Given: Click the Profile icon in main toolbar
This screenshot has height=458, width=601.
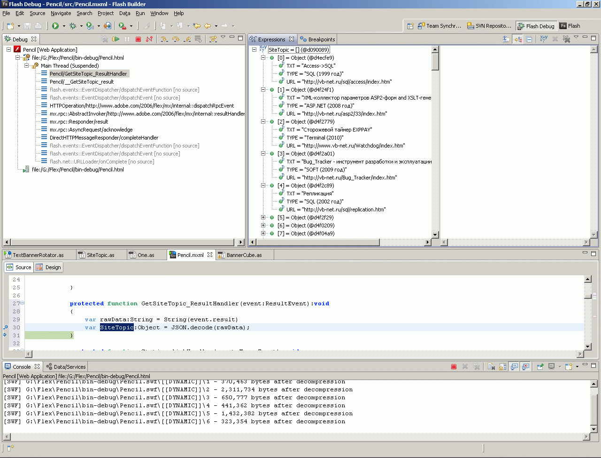Looking at the screenshot, I should click(x=90, y=26).
